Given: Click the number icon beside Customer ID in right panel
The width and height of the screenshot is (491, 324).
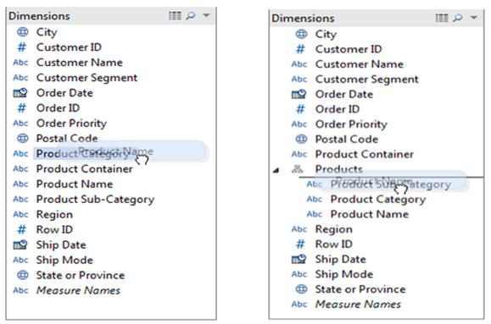Looking at the screenshot, I should coord(300,49).
